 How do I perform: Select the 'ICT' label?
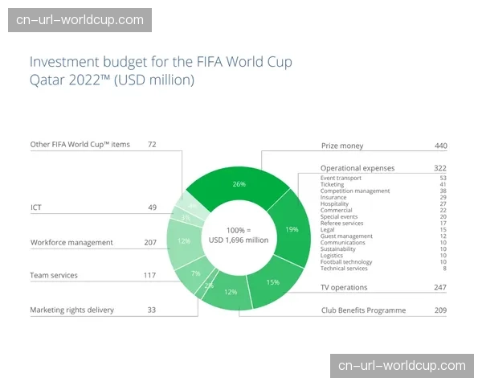(x=35, y=207)
